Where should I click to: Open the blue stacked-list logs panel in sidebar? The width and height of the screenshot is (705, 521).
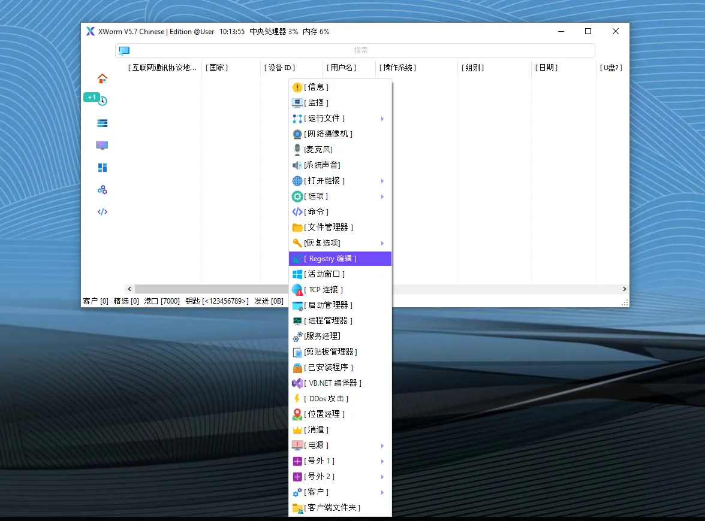click(102, 123)
